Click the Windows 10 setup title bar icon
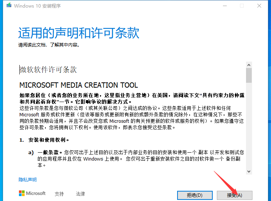The height and width of the screenshot is (201, 271). coord(9,5)
